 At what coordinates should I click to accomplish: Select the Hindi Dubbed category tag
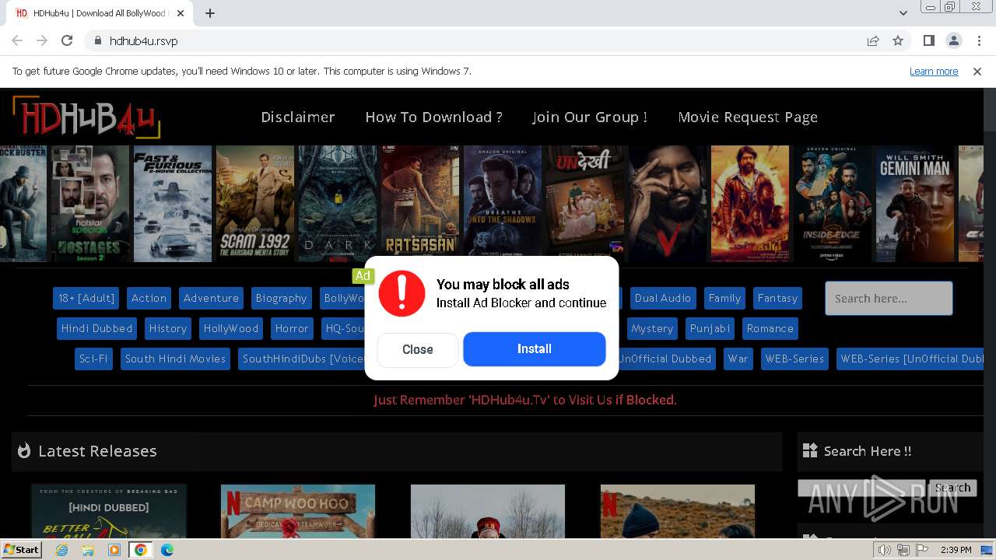[x=96, y=328]
